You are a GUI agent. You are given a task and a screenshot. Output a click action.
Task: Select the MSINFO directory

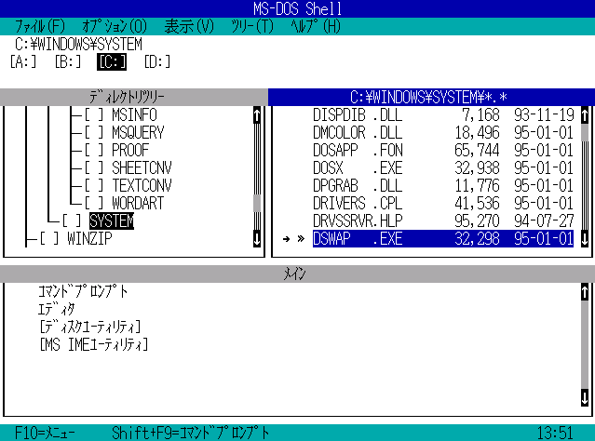coord(134,114)
